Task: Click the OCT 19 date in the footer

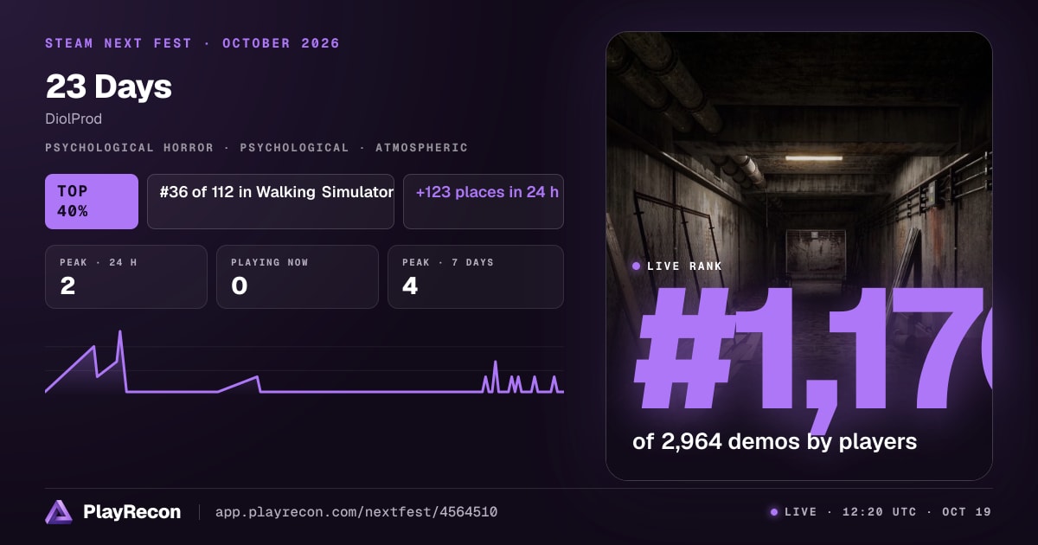Action: click(x=967, y=512)
